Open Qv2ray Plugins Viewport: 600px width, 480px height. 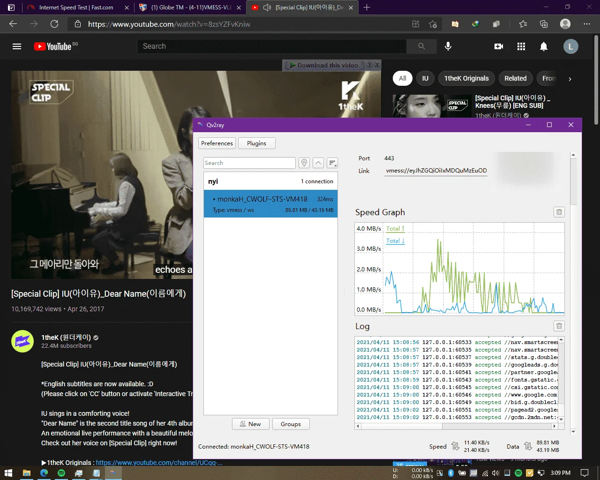pyautogui.click(x=256, y=143)
